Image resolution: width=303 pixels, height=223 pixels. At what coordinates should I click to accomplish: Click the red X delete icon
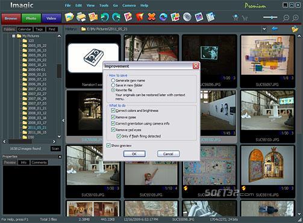point(152,17)
